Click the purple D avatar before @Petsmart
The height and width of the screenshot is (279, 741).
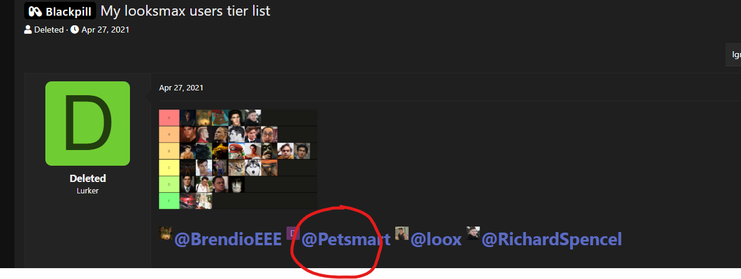[293, 234]
